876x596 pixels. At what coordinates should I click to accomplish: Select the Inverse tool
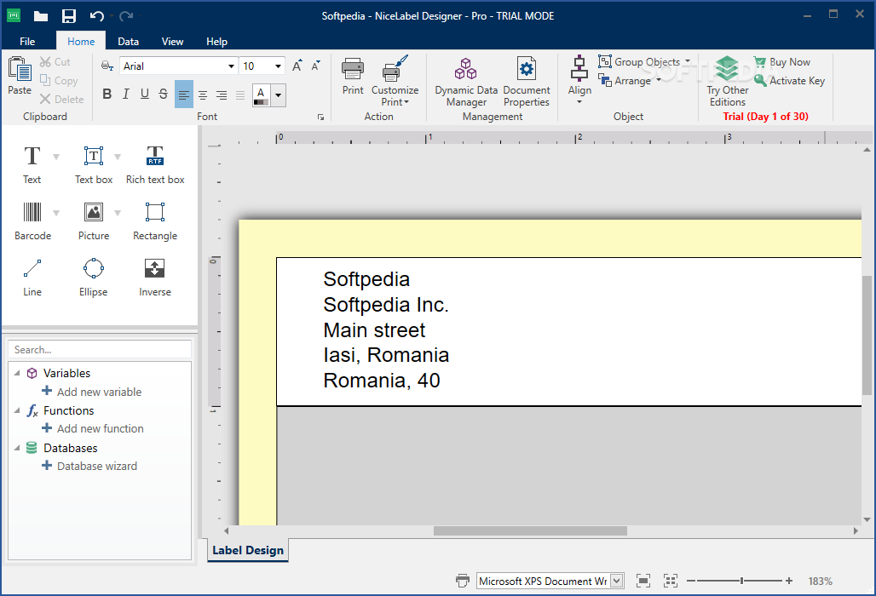click(155, 277)
